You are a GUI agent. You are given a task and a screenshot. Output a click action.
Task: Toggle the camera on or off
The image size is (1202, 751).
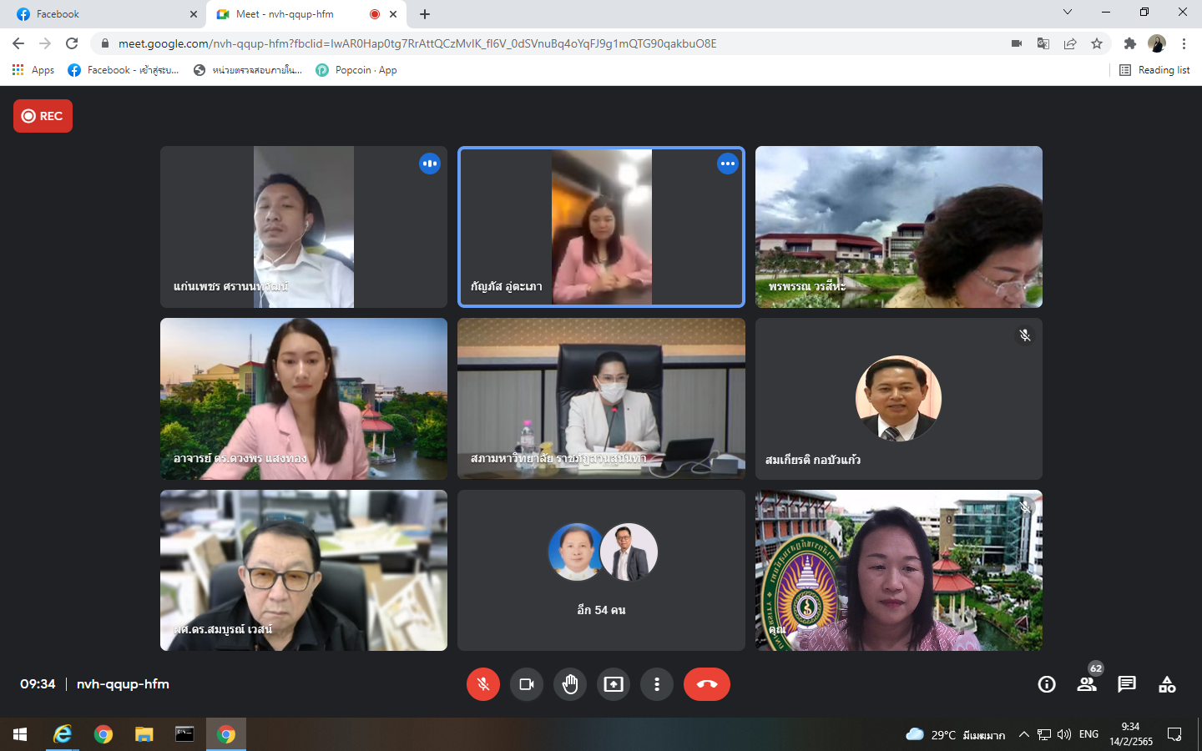point(527,684)
